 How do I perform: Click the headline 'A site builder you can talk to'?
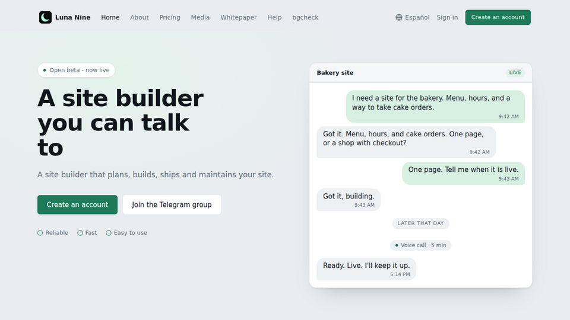click(121, 123)
